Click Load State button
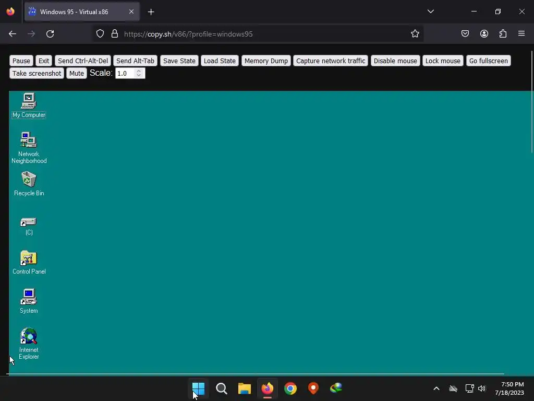 [220, 61]
